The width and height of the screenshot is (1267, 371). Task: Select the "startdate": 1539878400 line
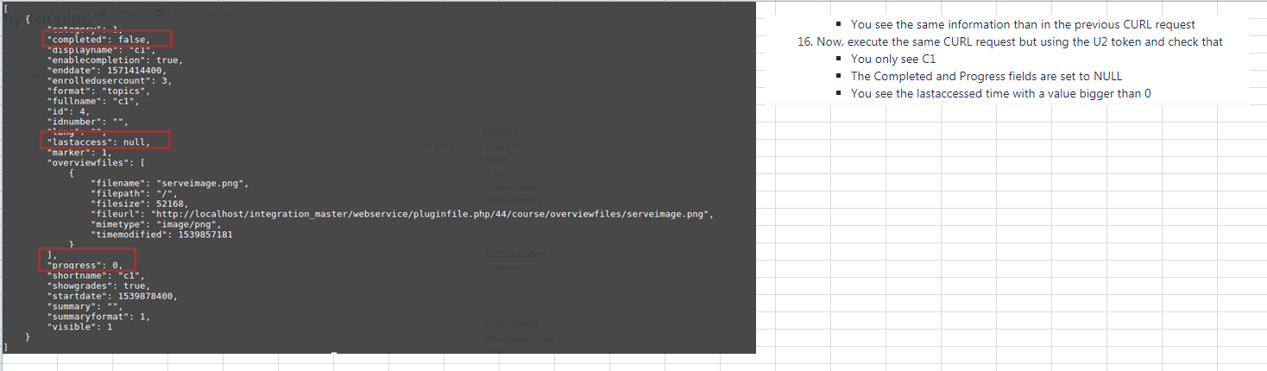tap(112, 295)
